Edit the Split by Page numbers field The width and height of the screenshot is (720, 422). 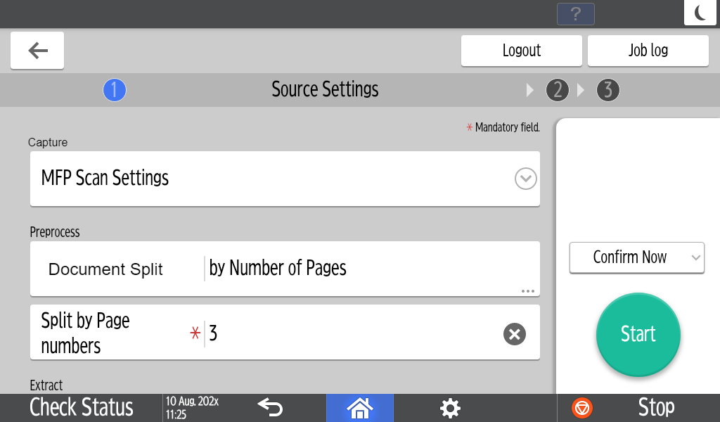[352, 333]
